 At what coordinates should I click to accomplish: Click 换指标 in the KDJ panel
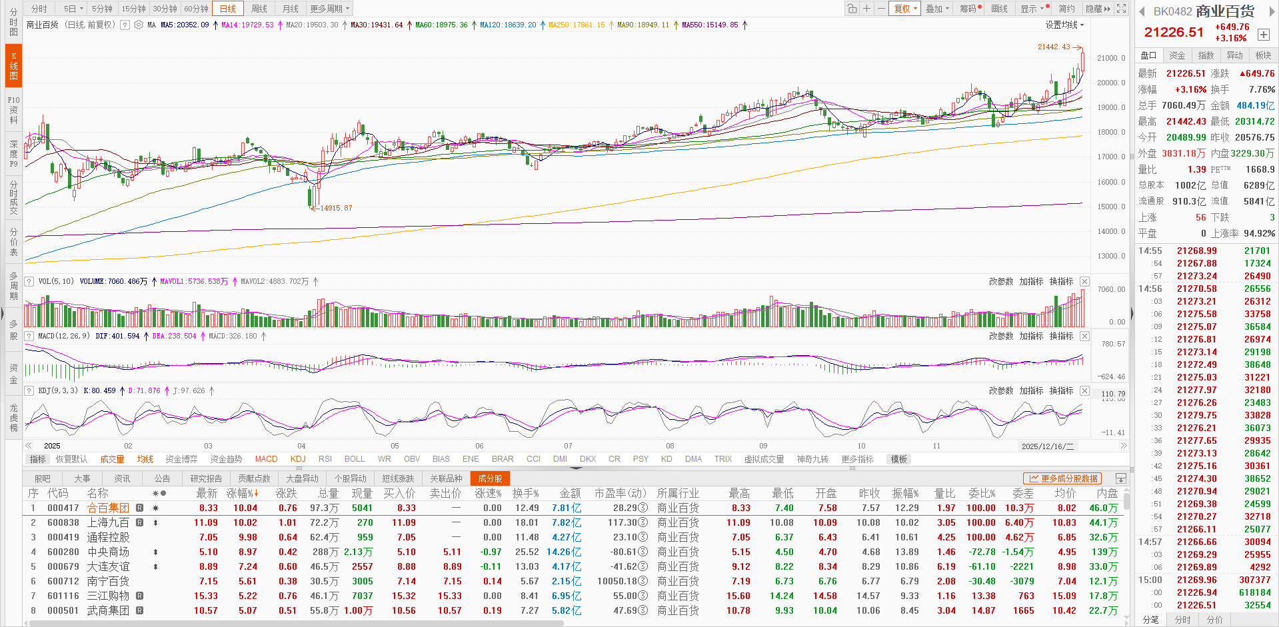click(1061, 391)
